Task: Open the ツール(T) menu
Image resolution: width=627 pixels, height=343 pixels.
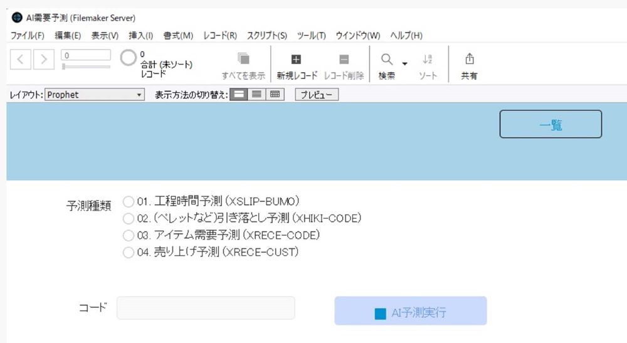Action: pyautogui.click(x=311, y=36)
